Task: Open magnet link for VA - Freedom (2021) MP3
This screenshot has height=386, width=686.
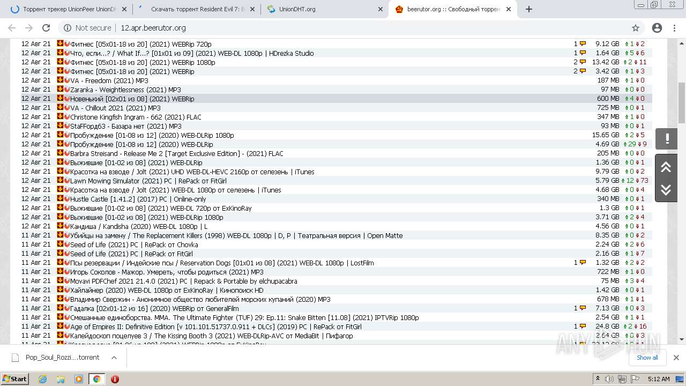Action: [x=67, y=80]
